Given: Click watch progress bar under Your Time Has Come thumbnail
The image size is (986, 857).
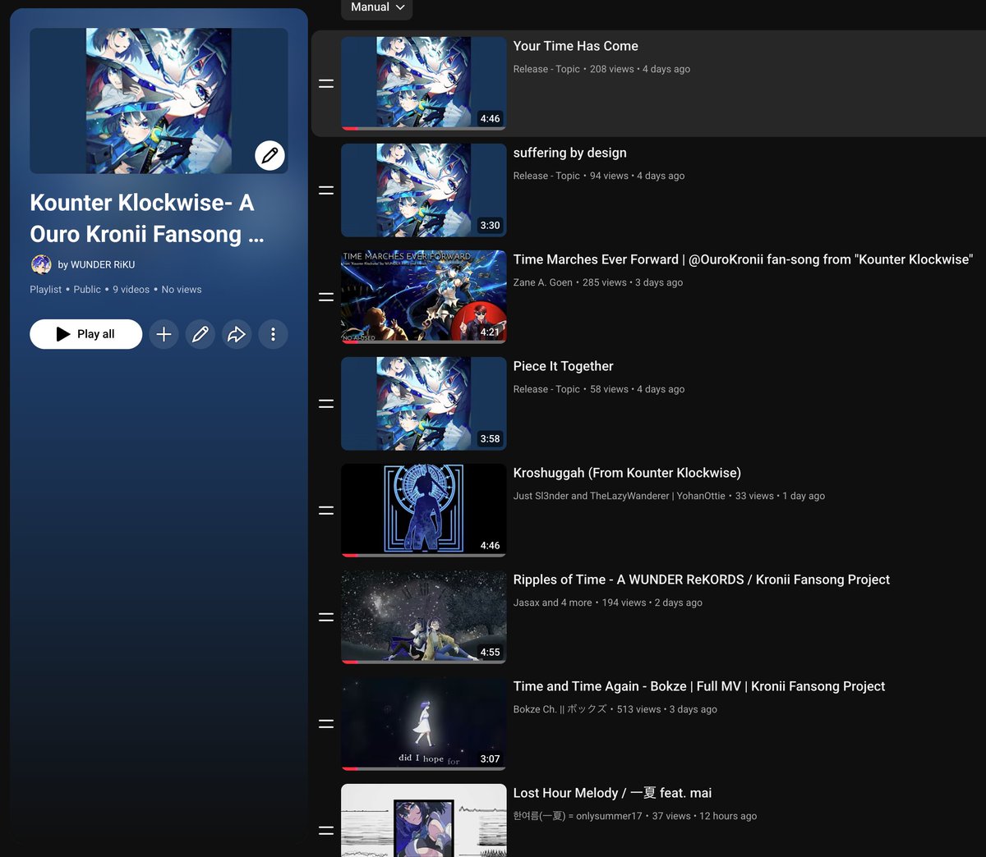Looking at the screenshot, I should [x=423, y=128].
